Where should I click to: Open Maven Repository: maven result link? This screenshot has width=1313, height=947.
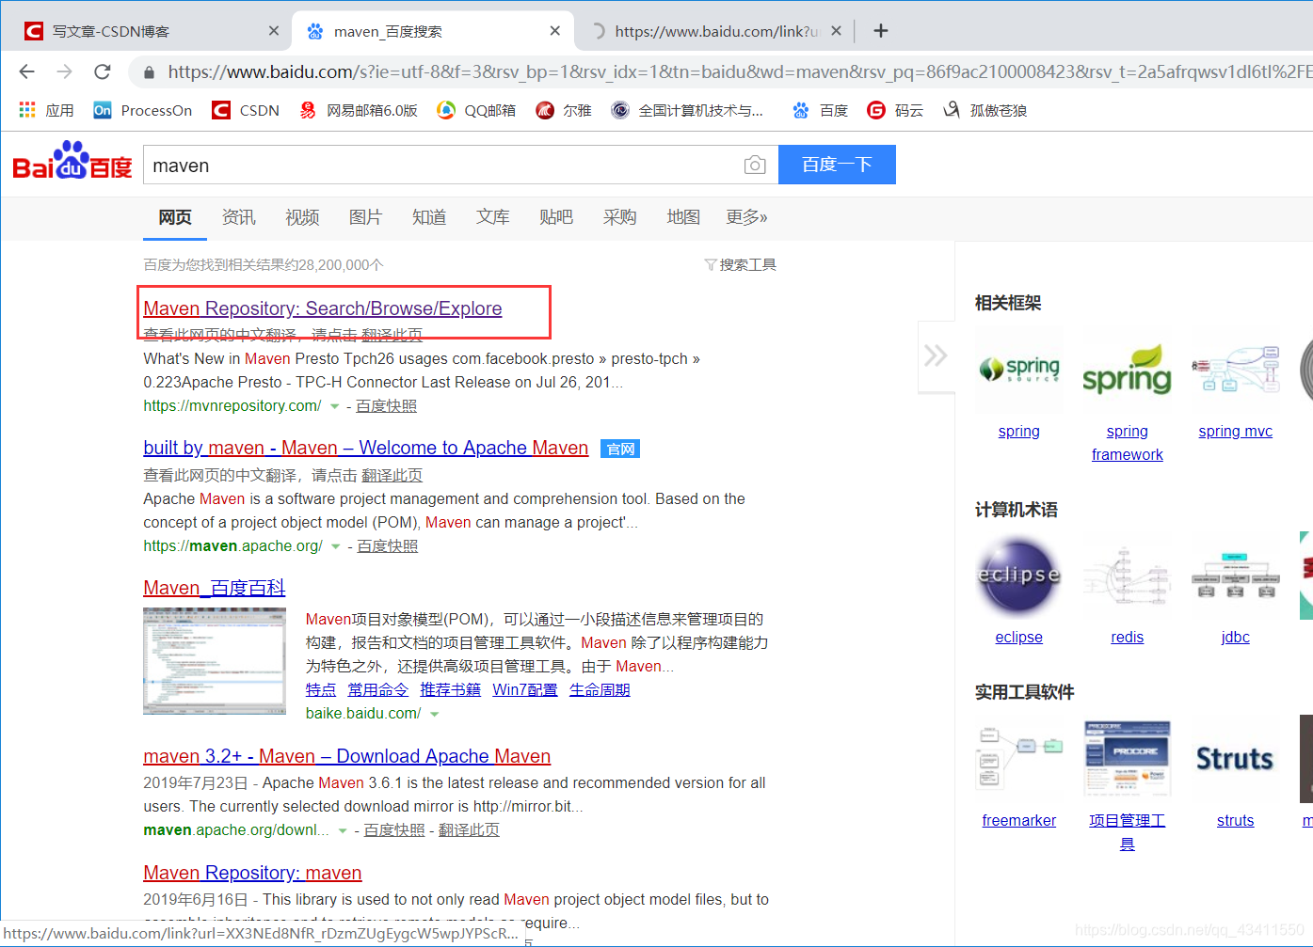point(252,874)
